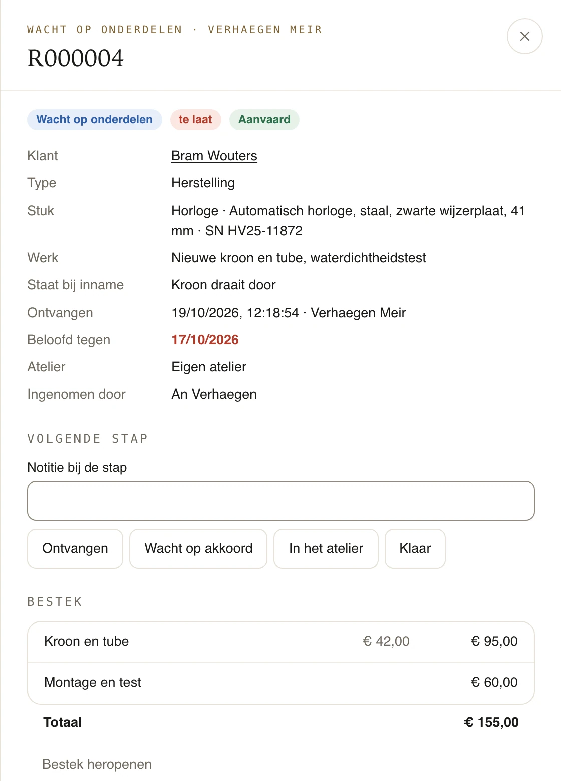
Task: Click the header Wacht op onderdelen · Verhaegen Meir
Action: click(175, 30)
